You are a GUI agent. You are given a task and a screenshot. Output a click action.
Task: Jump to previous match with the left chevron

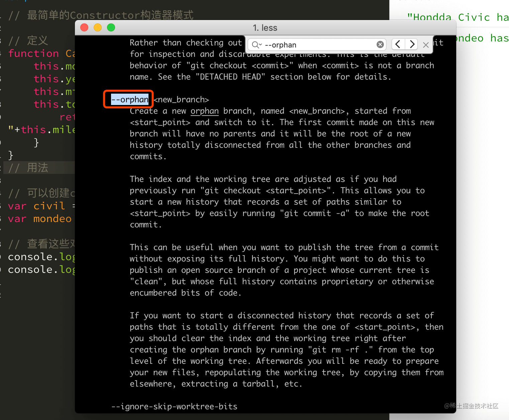click(398, 44)
